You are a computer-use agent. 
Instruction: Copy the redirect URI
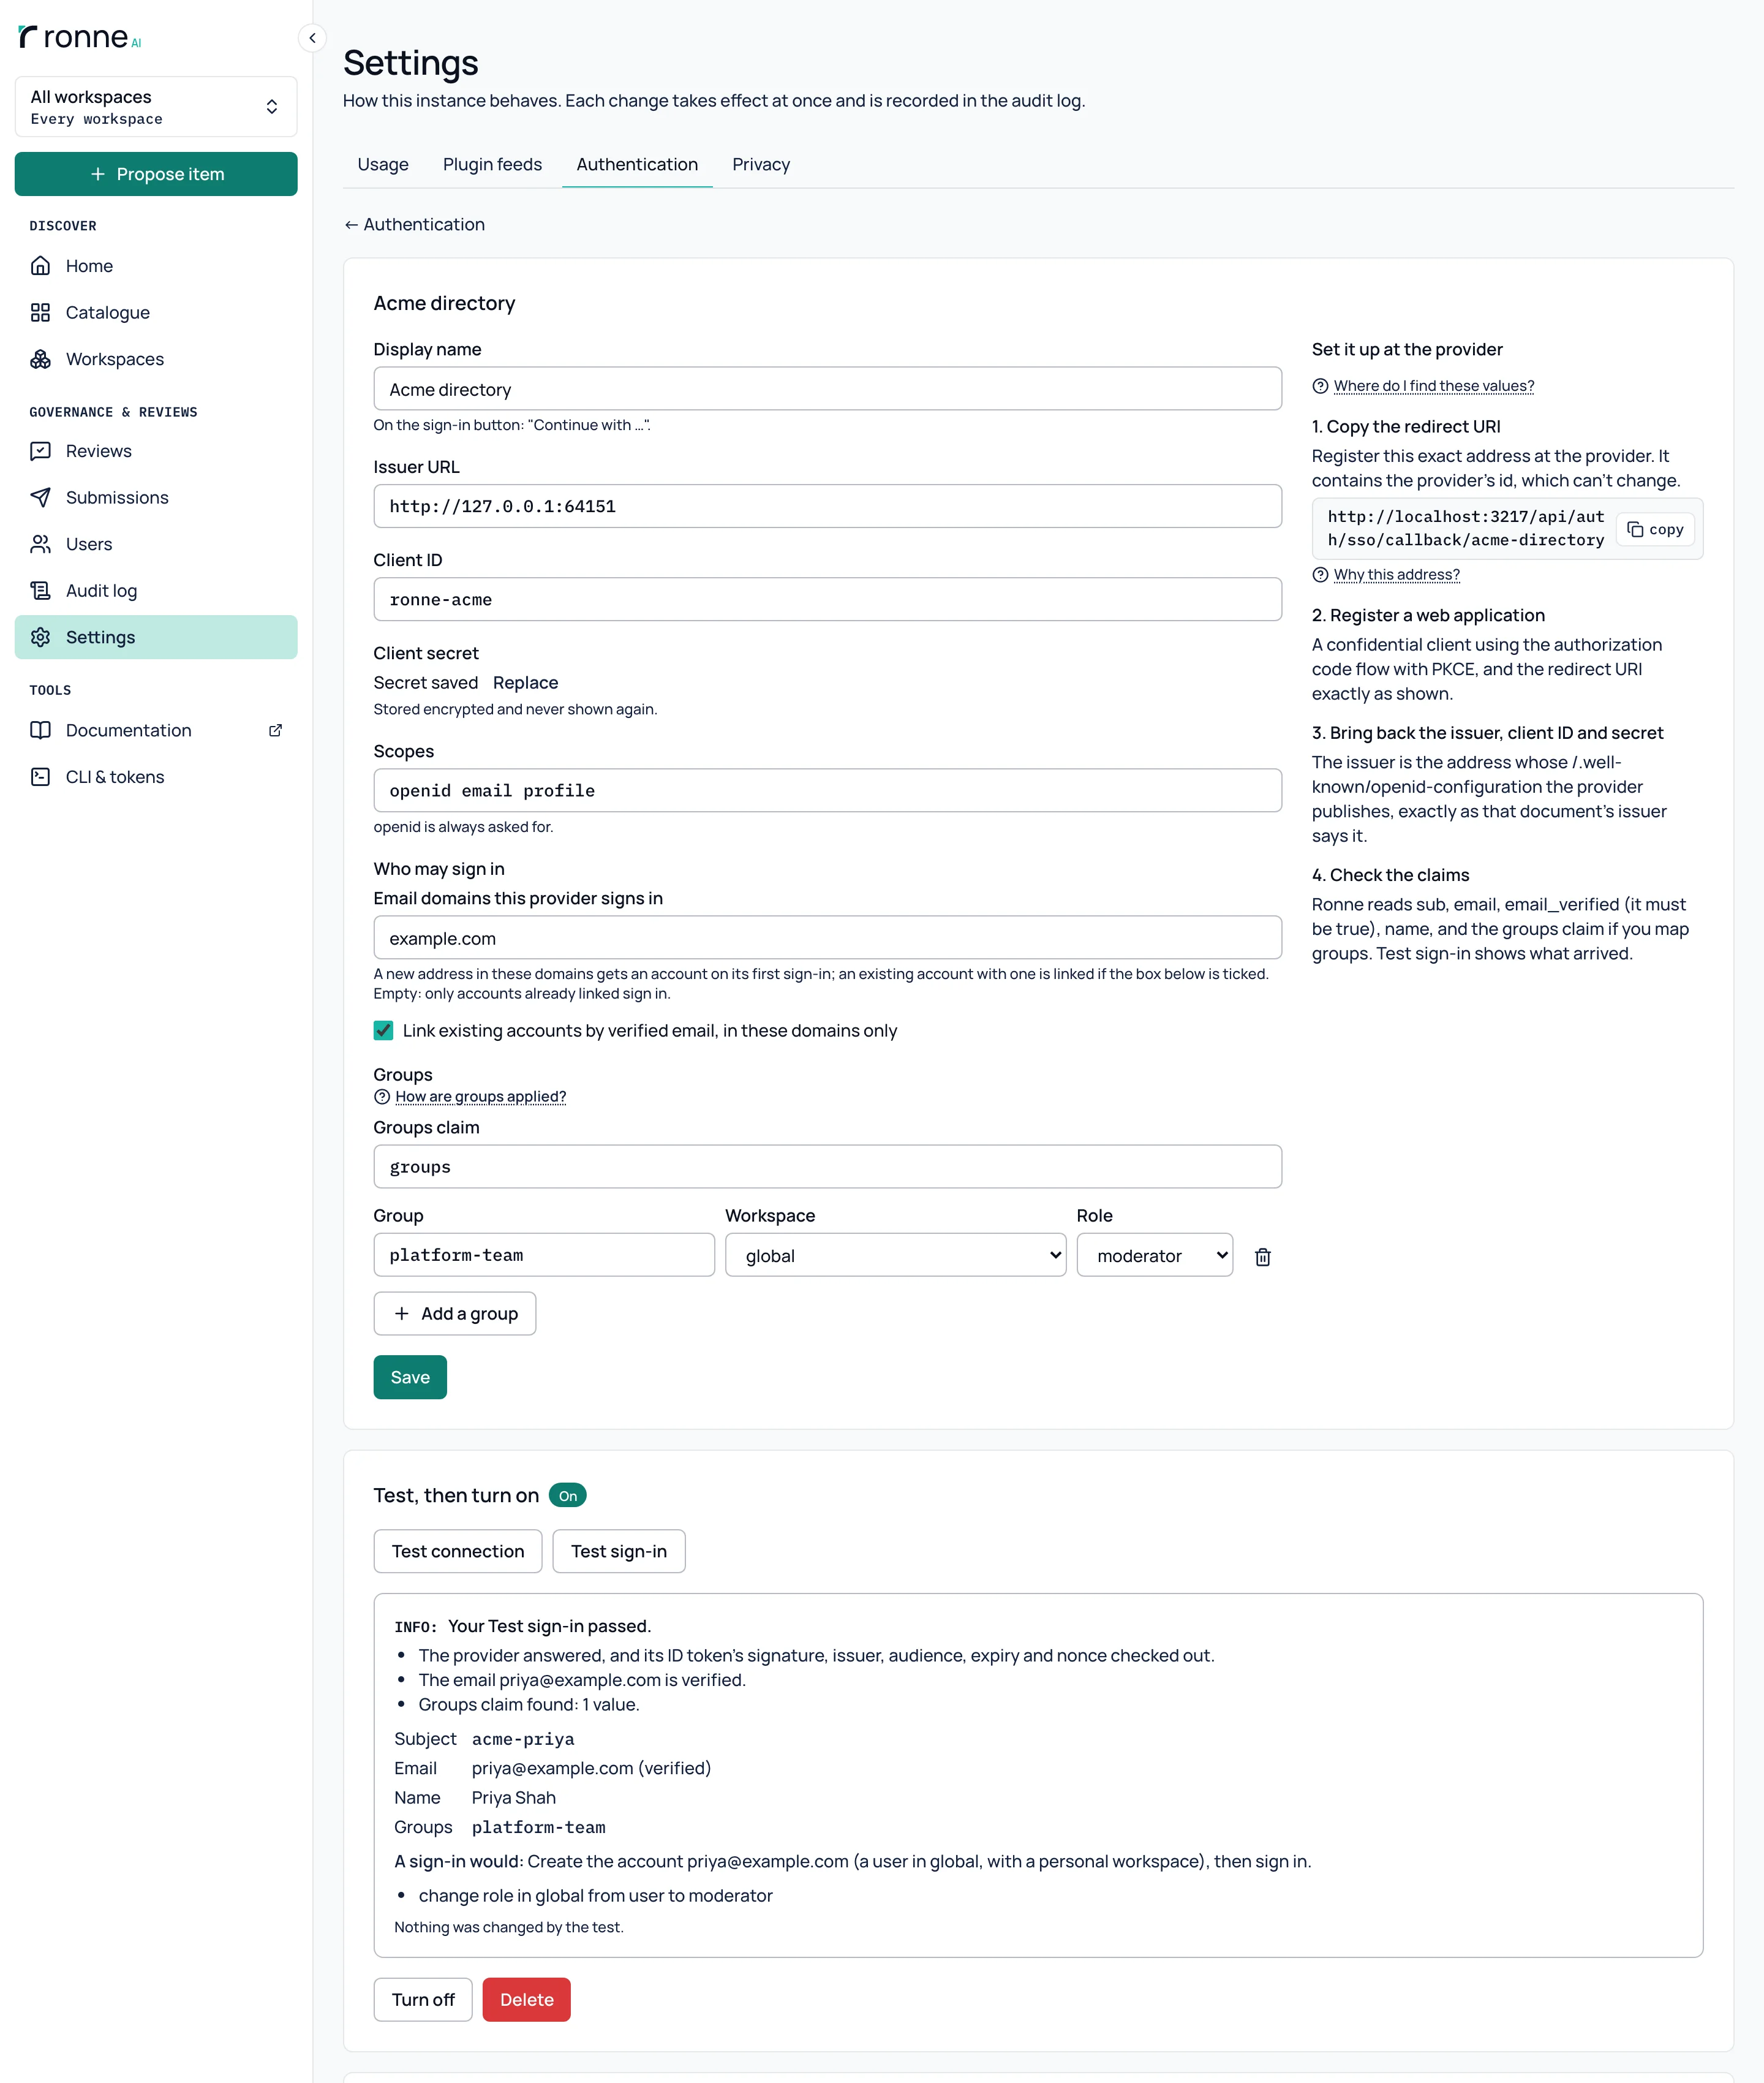[1655, 529]
